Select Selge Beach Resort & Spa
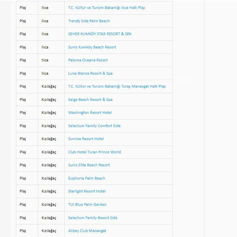 (x=90, y=100)
